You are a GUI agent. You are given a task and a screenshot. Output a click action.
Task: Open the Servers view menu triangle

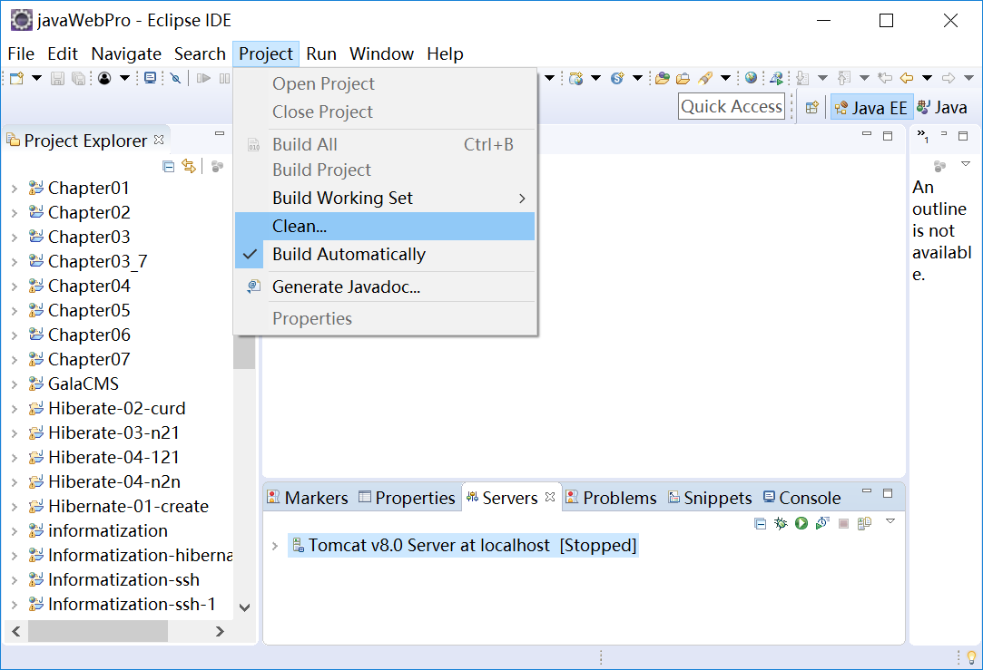[890, 521]
